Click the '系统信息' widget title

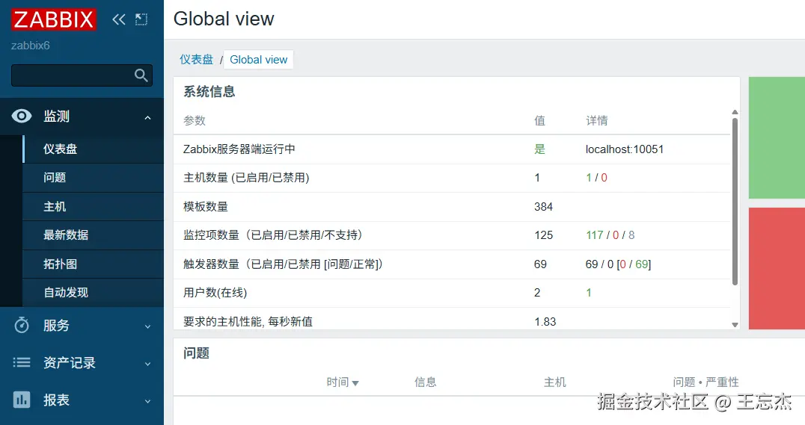[209, 92]
